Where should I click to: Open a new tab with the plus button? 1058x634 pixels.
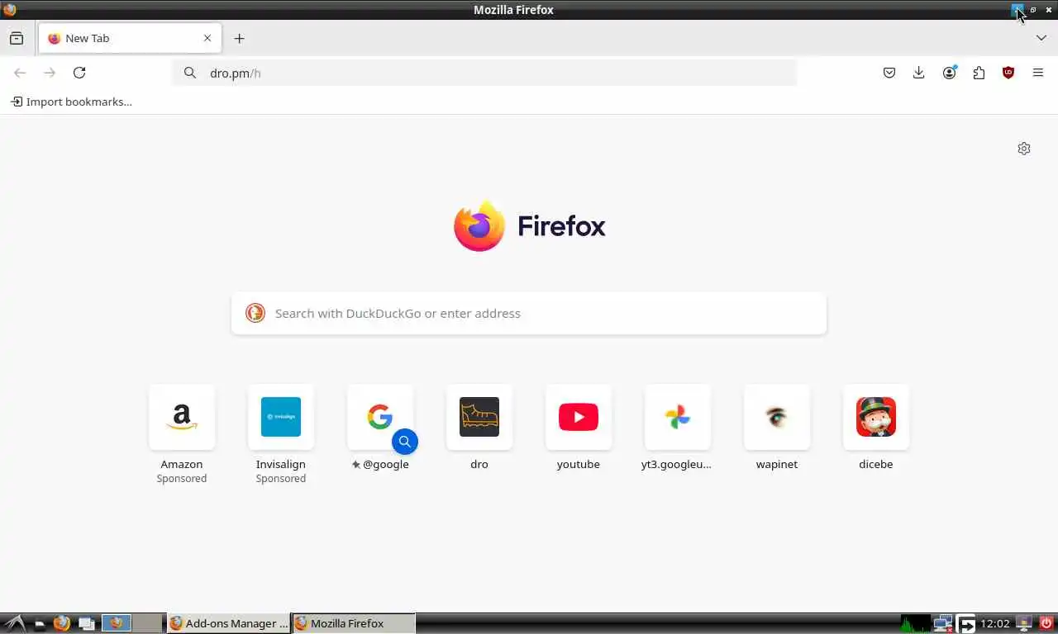(239, 38)
